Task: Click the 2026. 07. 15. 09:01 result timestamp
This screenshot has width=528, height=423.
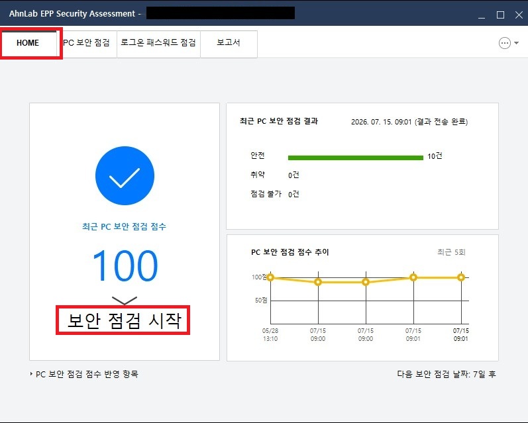Action: [381, 122]
